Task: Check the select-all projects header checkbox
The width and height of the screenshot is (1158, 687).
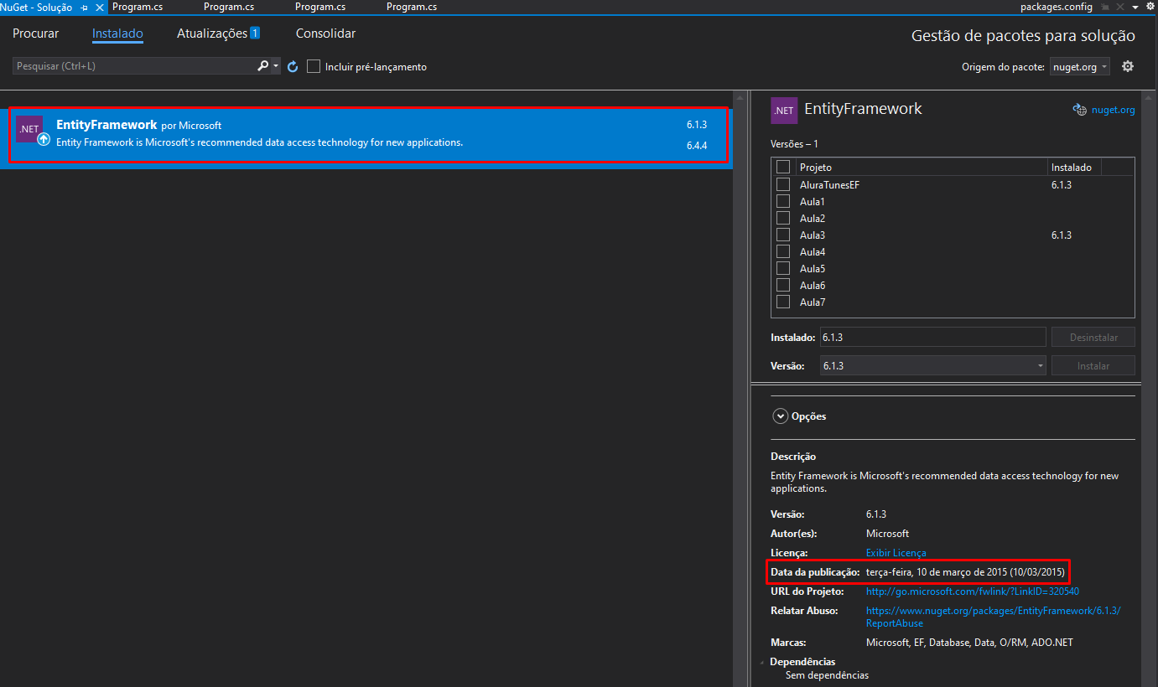Action: (x=783, y=167)
